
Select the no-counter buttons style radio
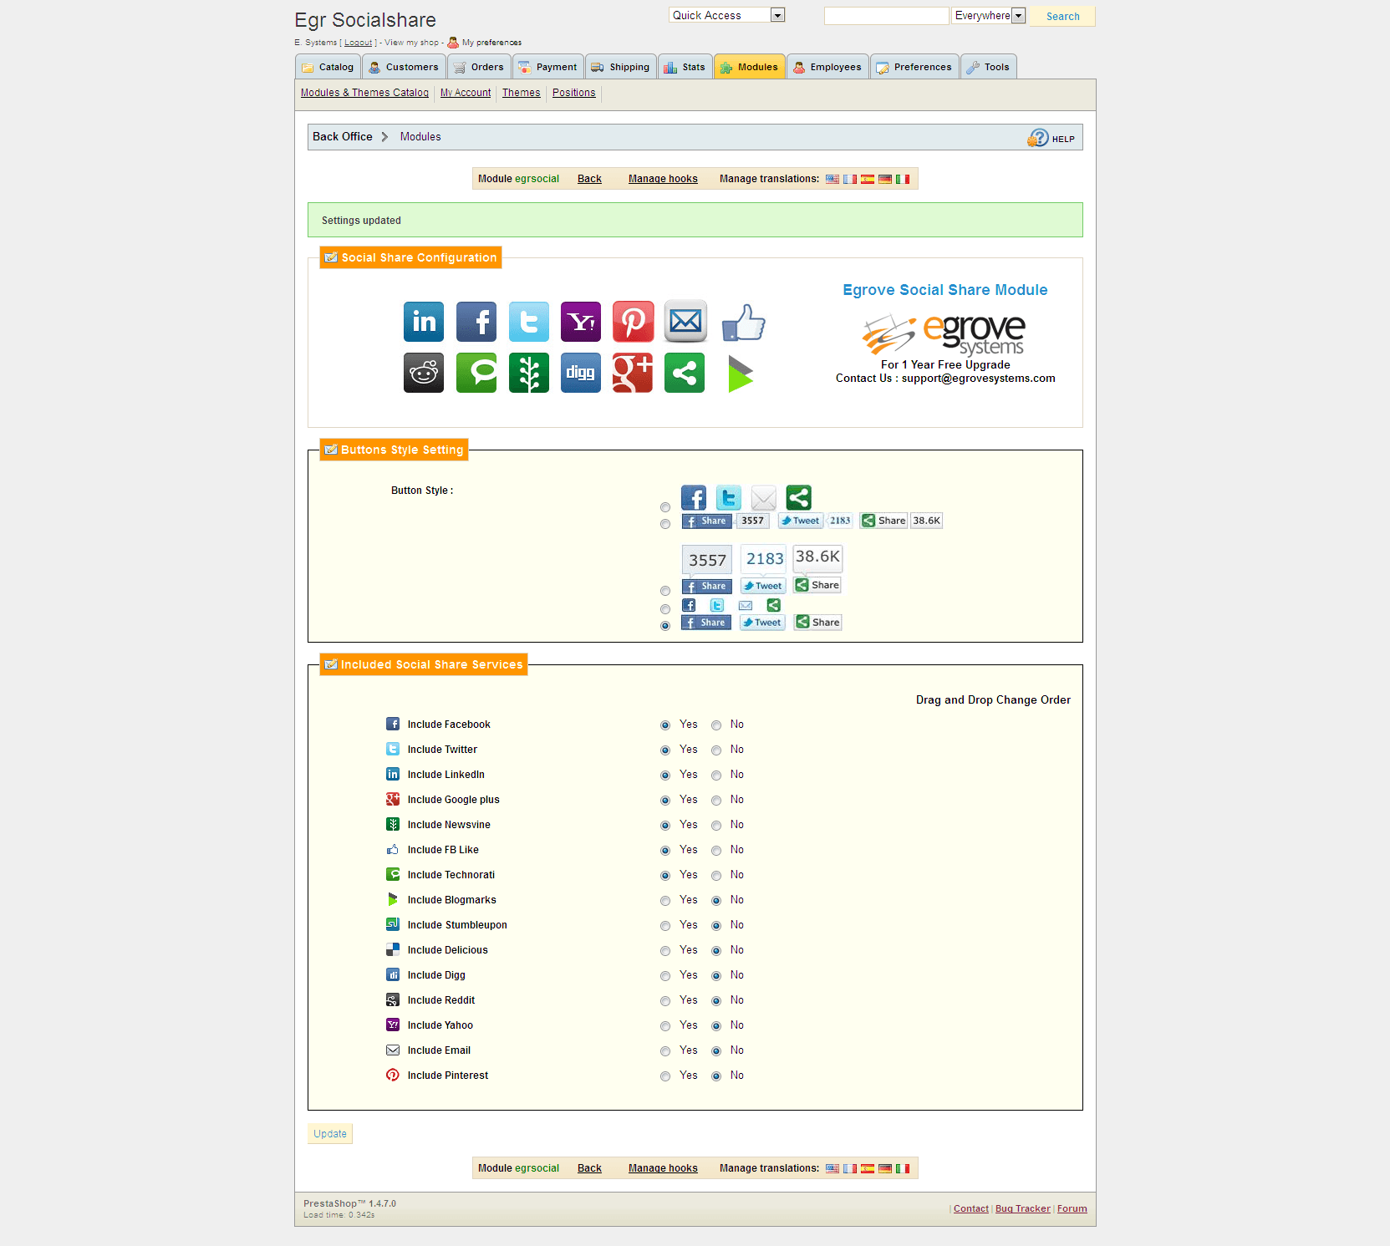click(x=665, y=626)
